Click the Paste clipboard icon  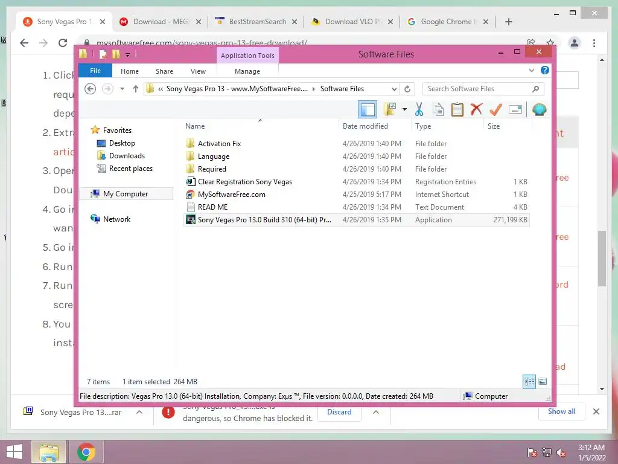[457, 109]
